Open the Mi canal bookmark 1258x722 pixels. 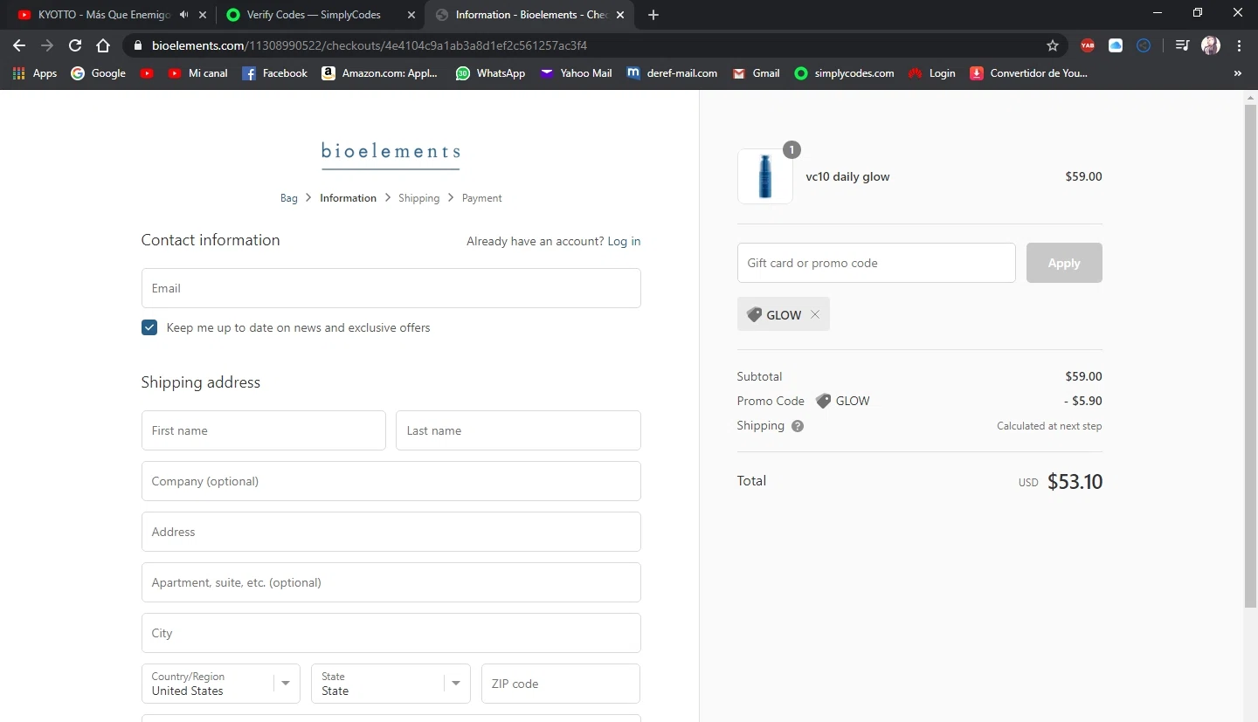197,73
